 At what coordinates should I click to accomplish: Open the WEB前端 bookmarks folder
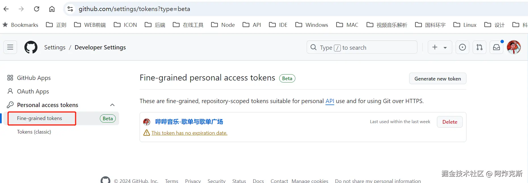click(90, 25)
